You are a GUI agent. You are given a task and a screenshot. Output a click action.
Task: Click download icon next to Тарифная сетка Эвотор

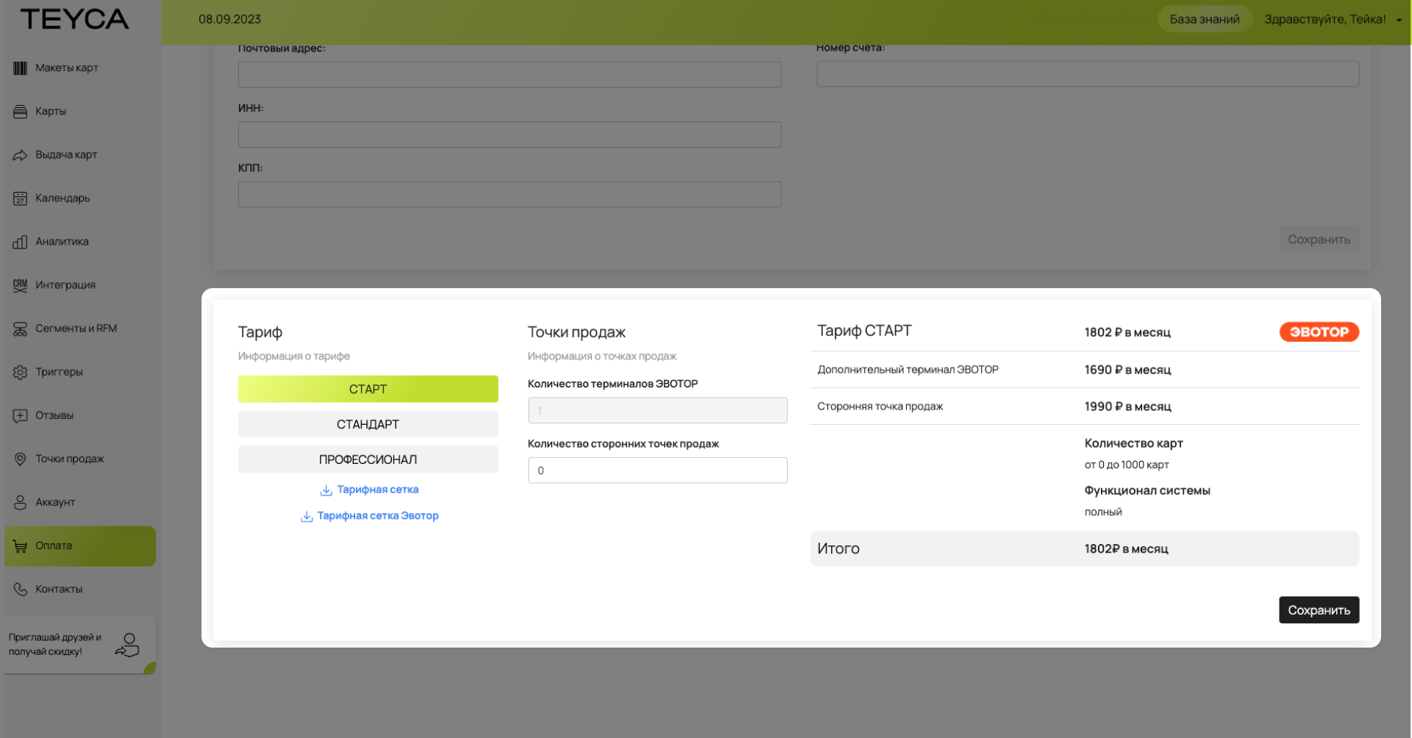pos(307,517)
